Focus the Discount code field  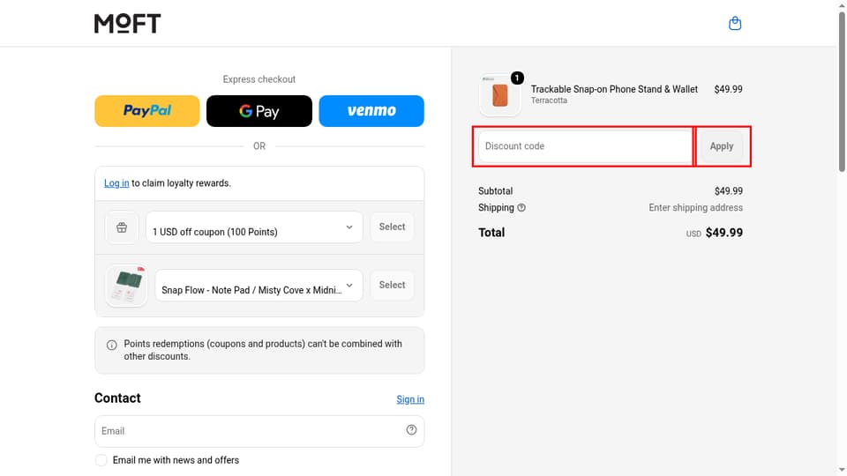585,146
